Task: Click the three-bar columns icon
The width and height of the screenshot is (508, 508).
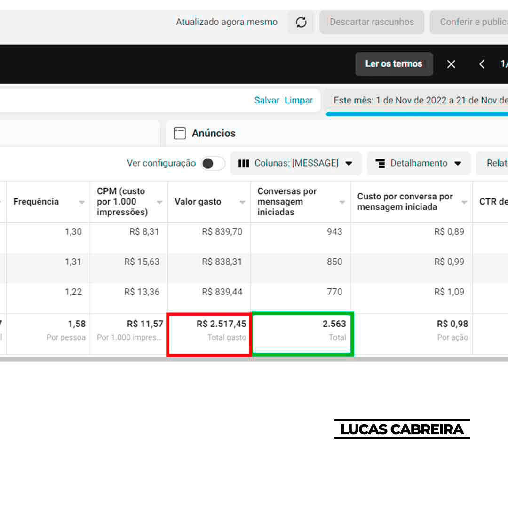Action: point(244,163)
